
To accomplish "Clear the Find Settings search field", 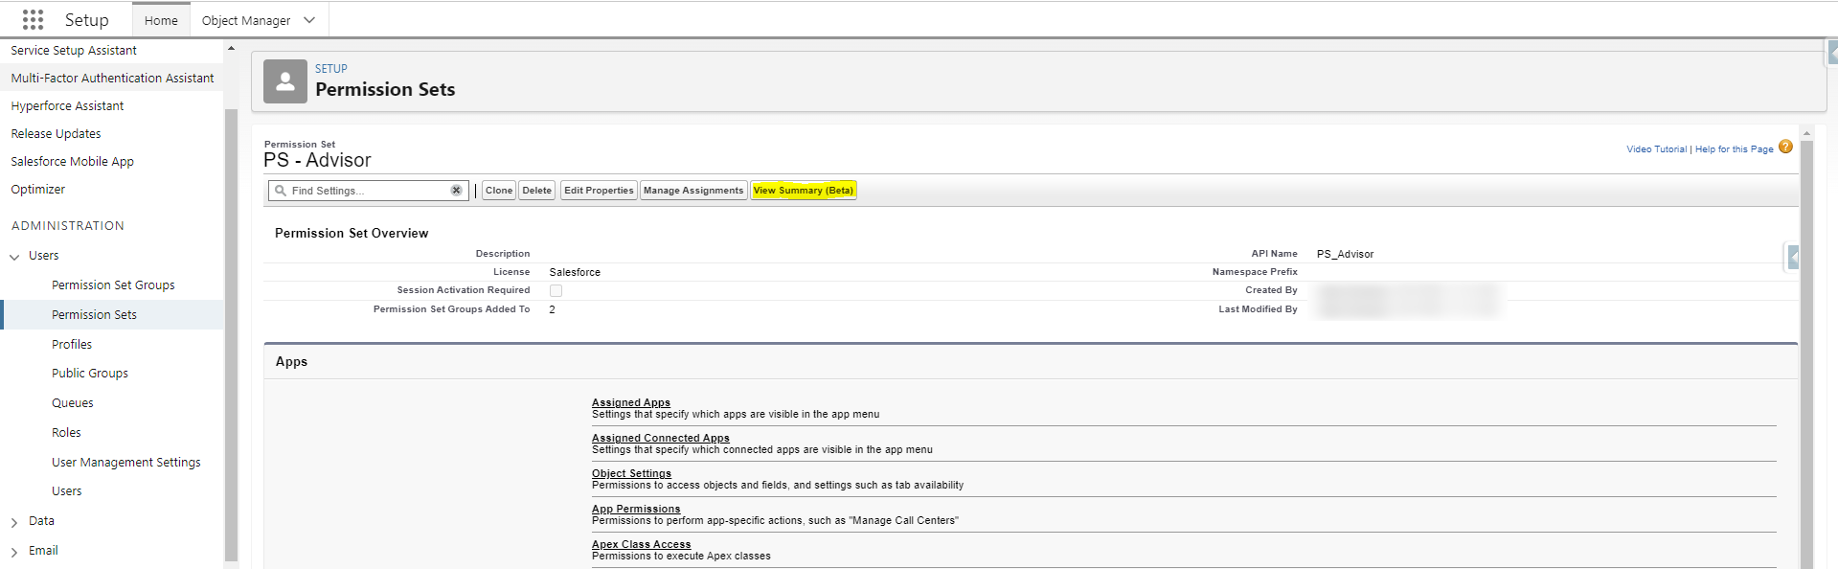I will coord(457,191).
